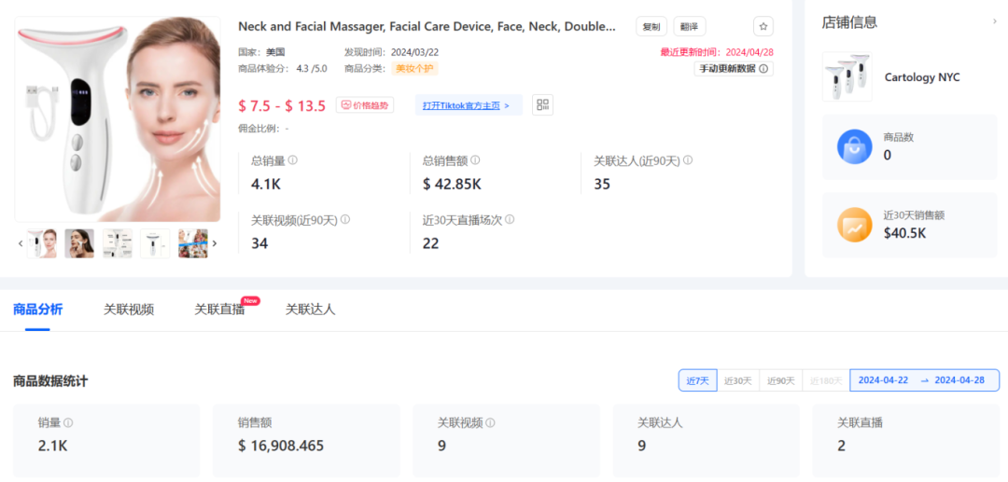Click sales amount $ 16,908.465
The width and height of the screenshot is (1008, 482).
280,446
